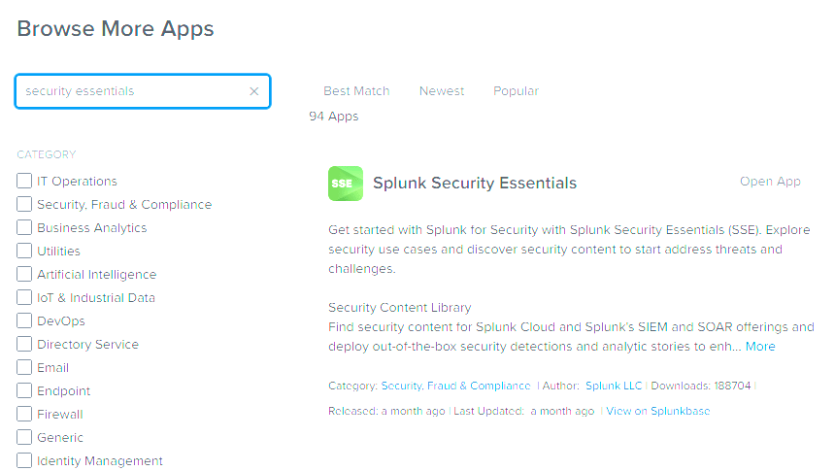Enable the DevOps category filter
The width and height of the screenshot is (835, 471).
[x=24, y=320]
